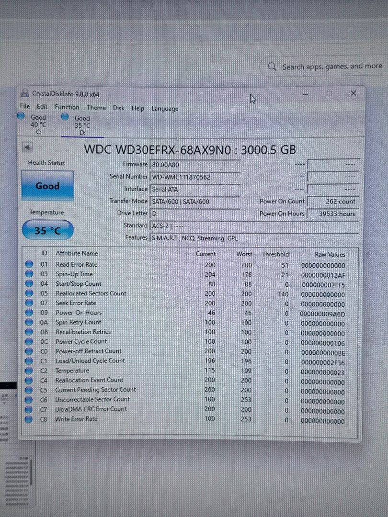Click status icon for Spin Retry Count
The image size is (388, 517).
point(29,322)
